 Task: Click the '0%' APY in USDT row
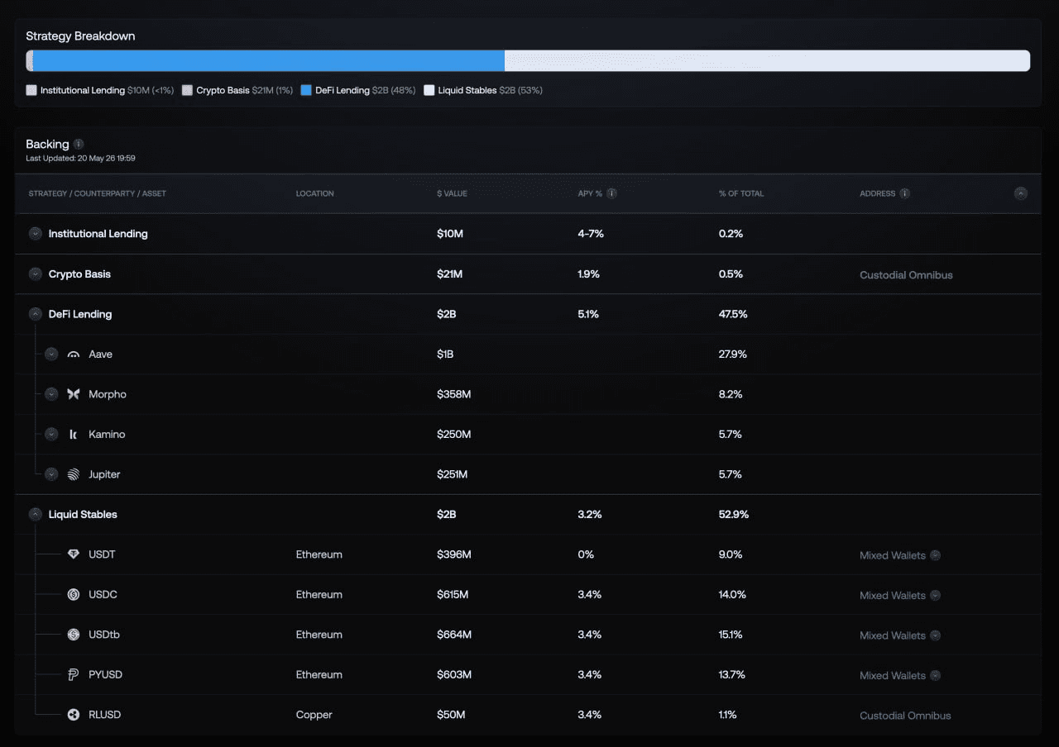[586, 554]
